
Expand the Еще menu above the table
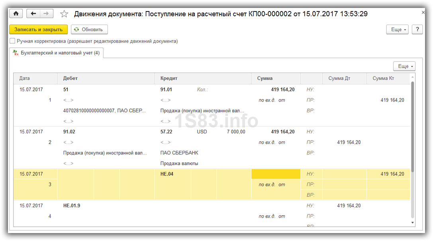404,66
